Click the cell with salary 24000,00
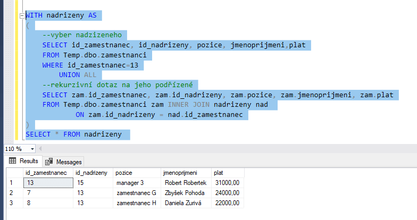Viewport: 417px width, 220px height. pos(228,193)
